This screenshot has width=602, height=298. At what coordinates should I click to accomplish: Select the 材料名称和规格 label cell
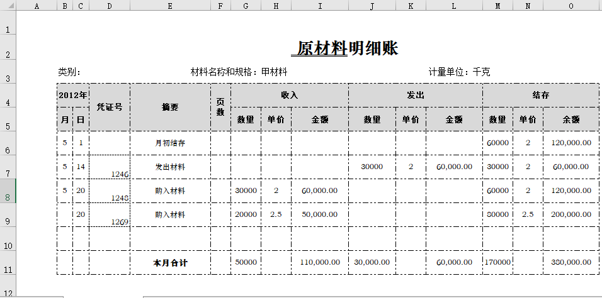[x=239, y=72]
